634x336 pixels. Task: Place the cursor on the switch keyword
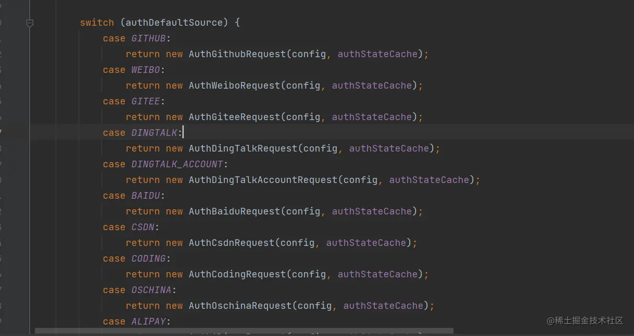[x=97, y=22]
